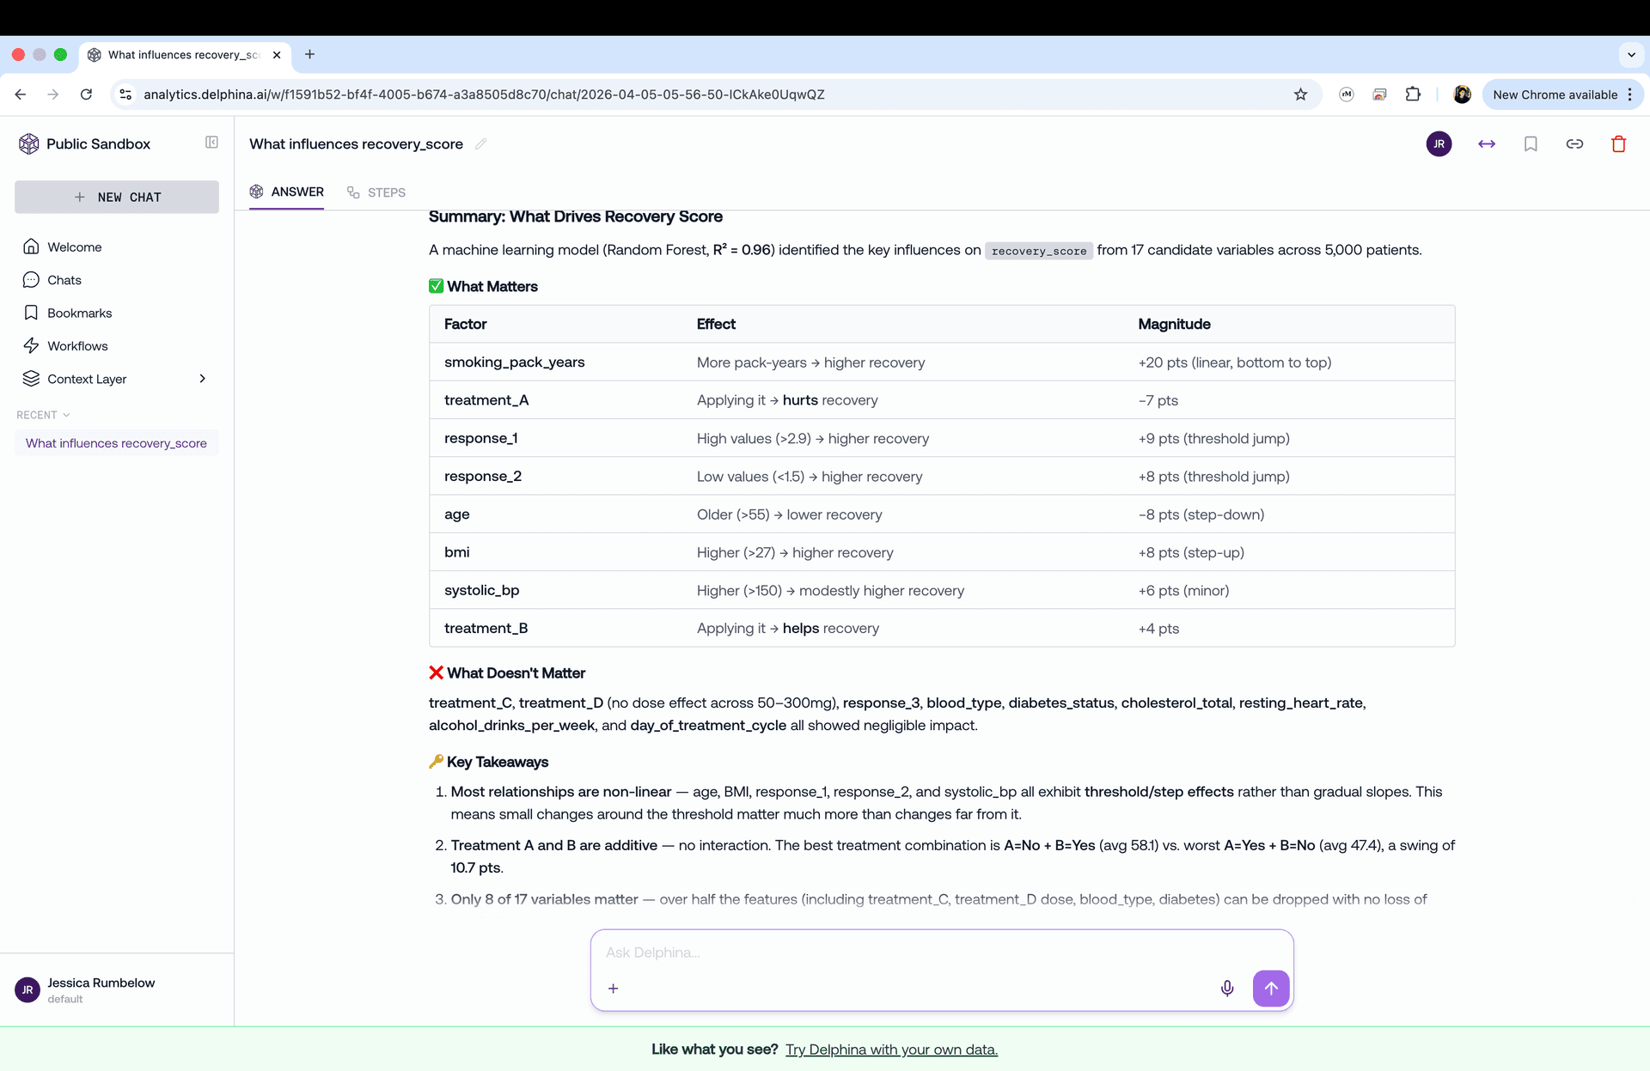Viewport: 1650px width, 1071px height.
Task: Add attachment with plus icon
Action: coord(614,989)
